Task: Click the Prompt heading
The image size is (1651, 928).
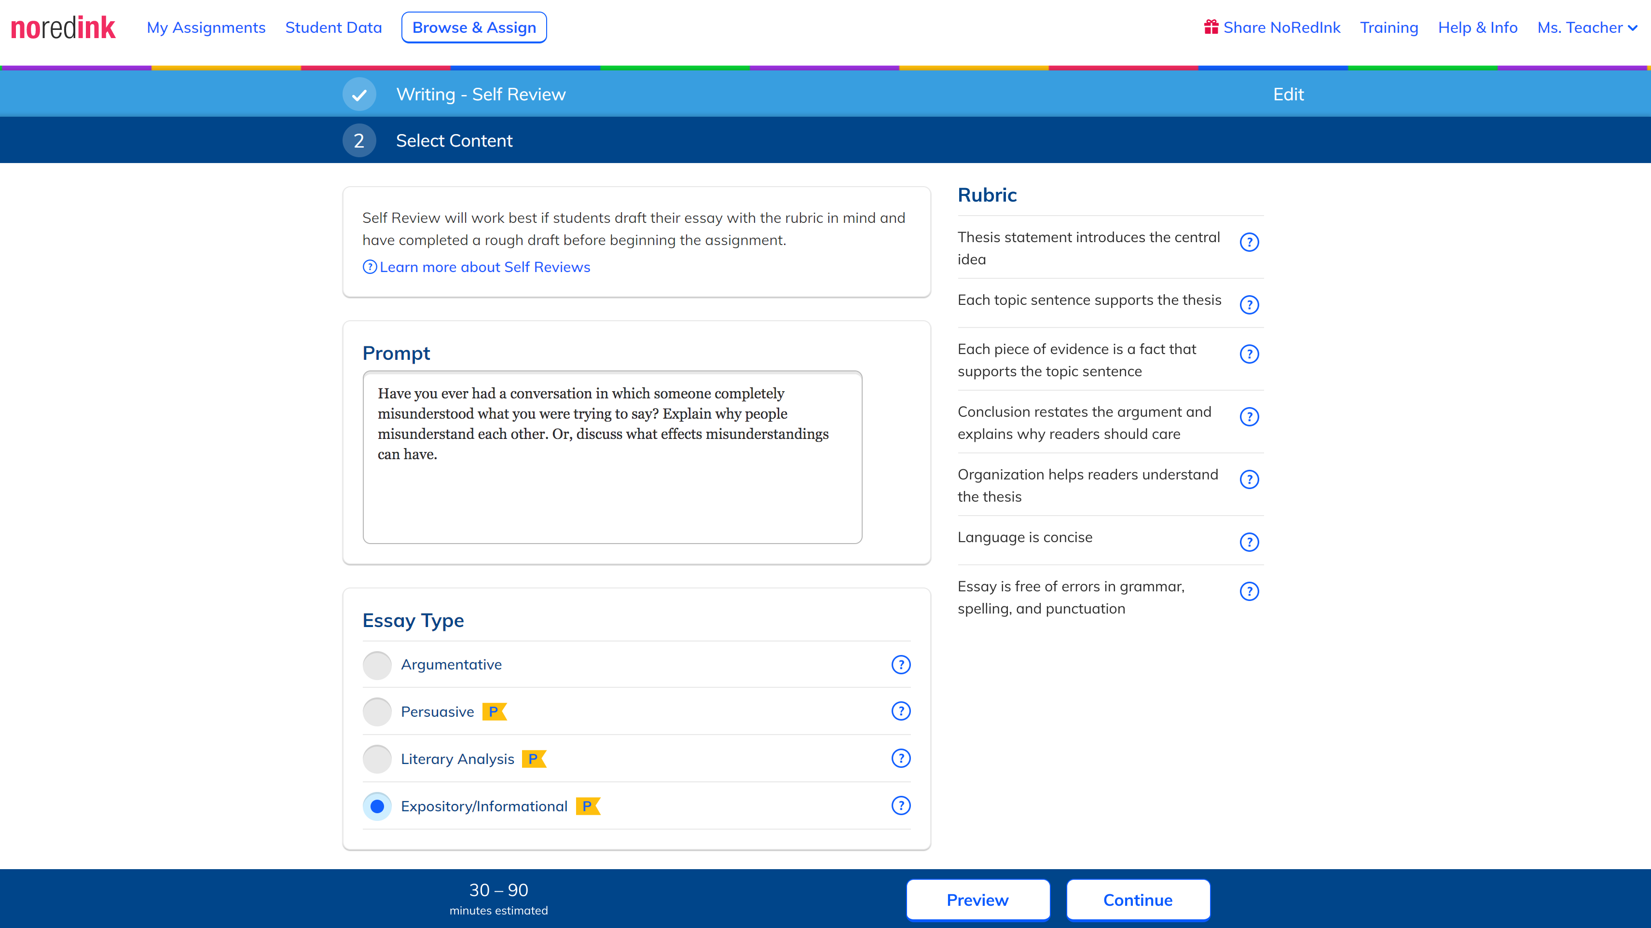Action: tap(396, 353)
